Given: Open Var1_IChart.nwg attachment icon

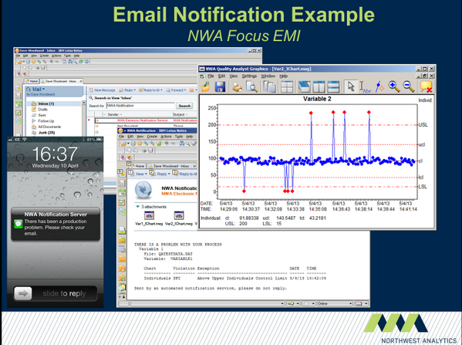Looking at the screenshot, I should click(x=149, y=215).
